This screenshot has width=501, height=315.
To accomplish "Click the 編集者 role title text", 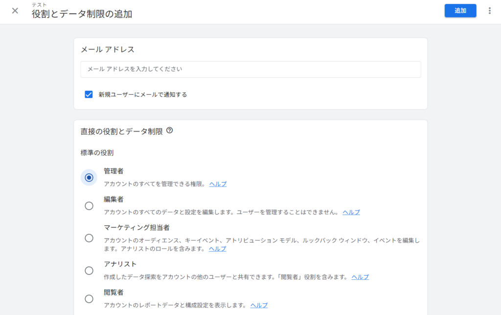I will (x=114, y=199).
